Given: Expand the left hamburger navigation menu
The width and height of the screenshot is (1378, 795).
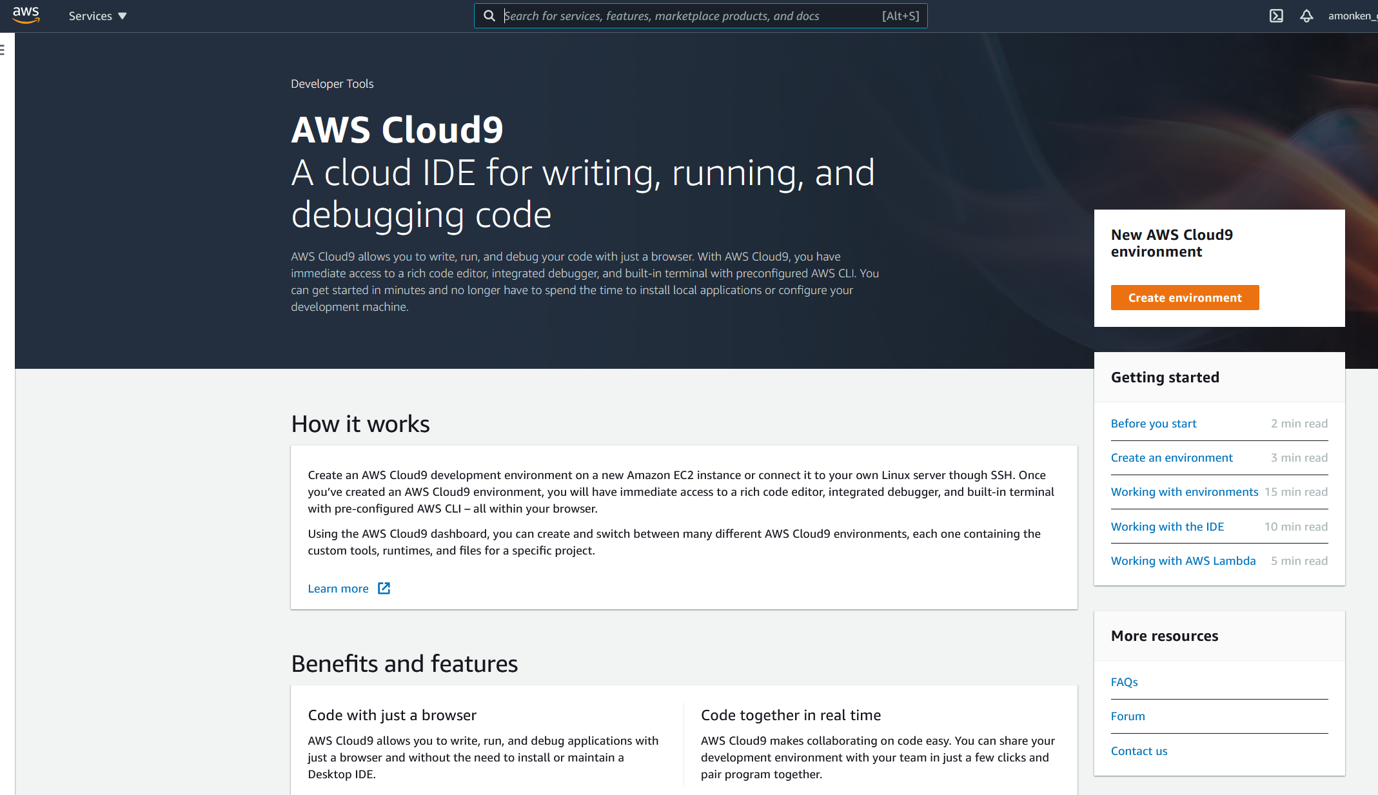Looking at the screenshot, I should coord(3,50).
